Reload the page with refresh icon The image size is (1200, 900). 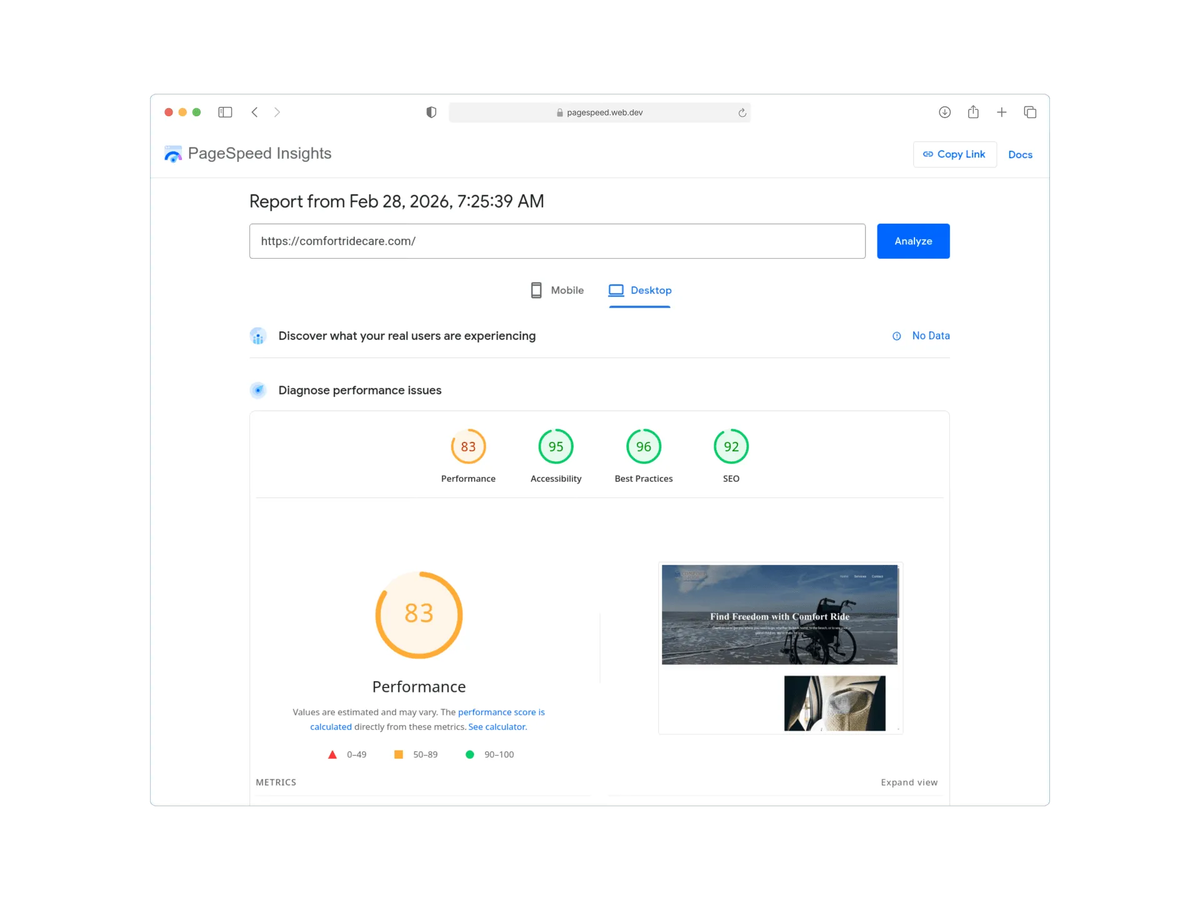(x=742, y=112)
